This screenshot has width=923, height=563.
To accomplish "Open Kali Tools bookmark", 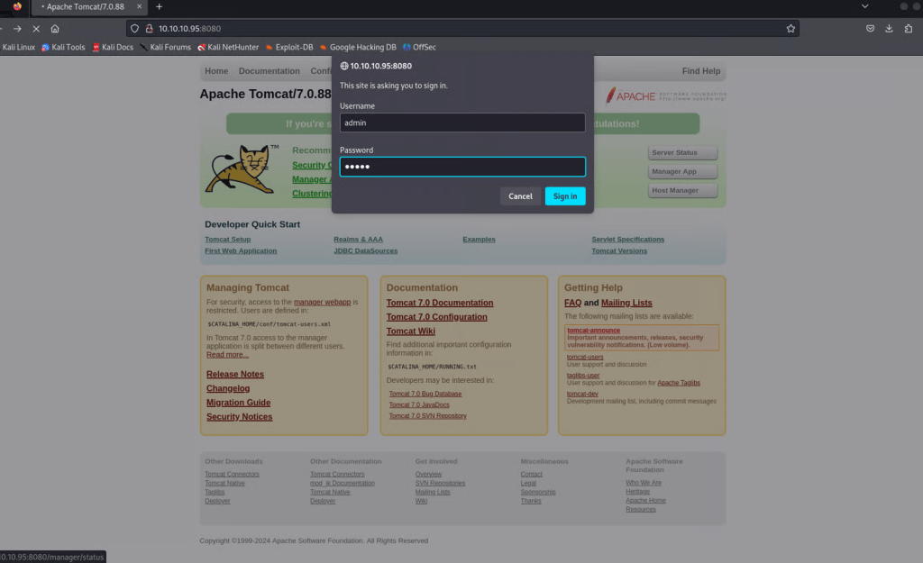I will 63,47.
